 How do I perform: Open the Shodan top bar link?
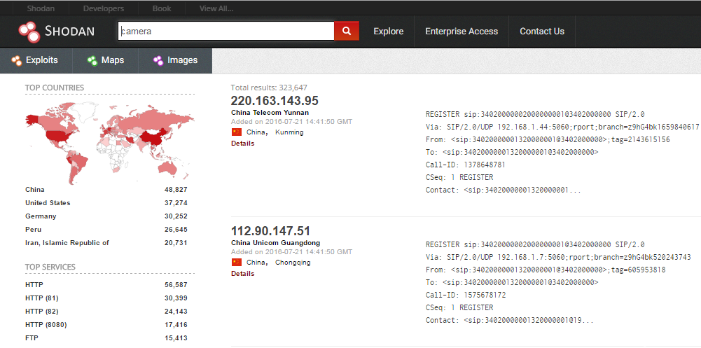(x=39, y=8)
